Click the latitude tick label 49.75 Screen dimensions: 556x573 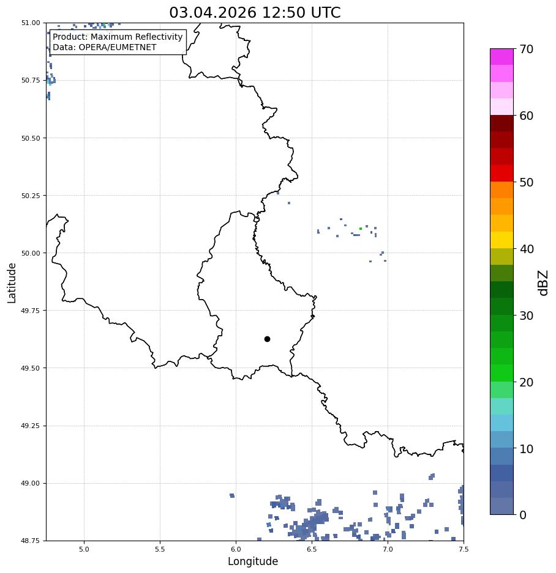click(x=31, y=311)
